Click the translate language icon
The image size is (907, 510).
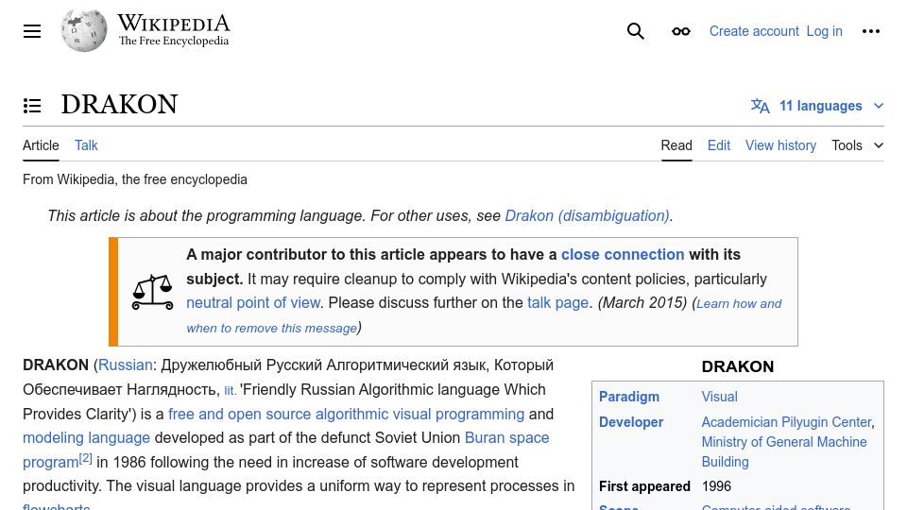click(760, 106)
